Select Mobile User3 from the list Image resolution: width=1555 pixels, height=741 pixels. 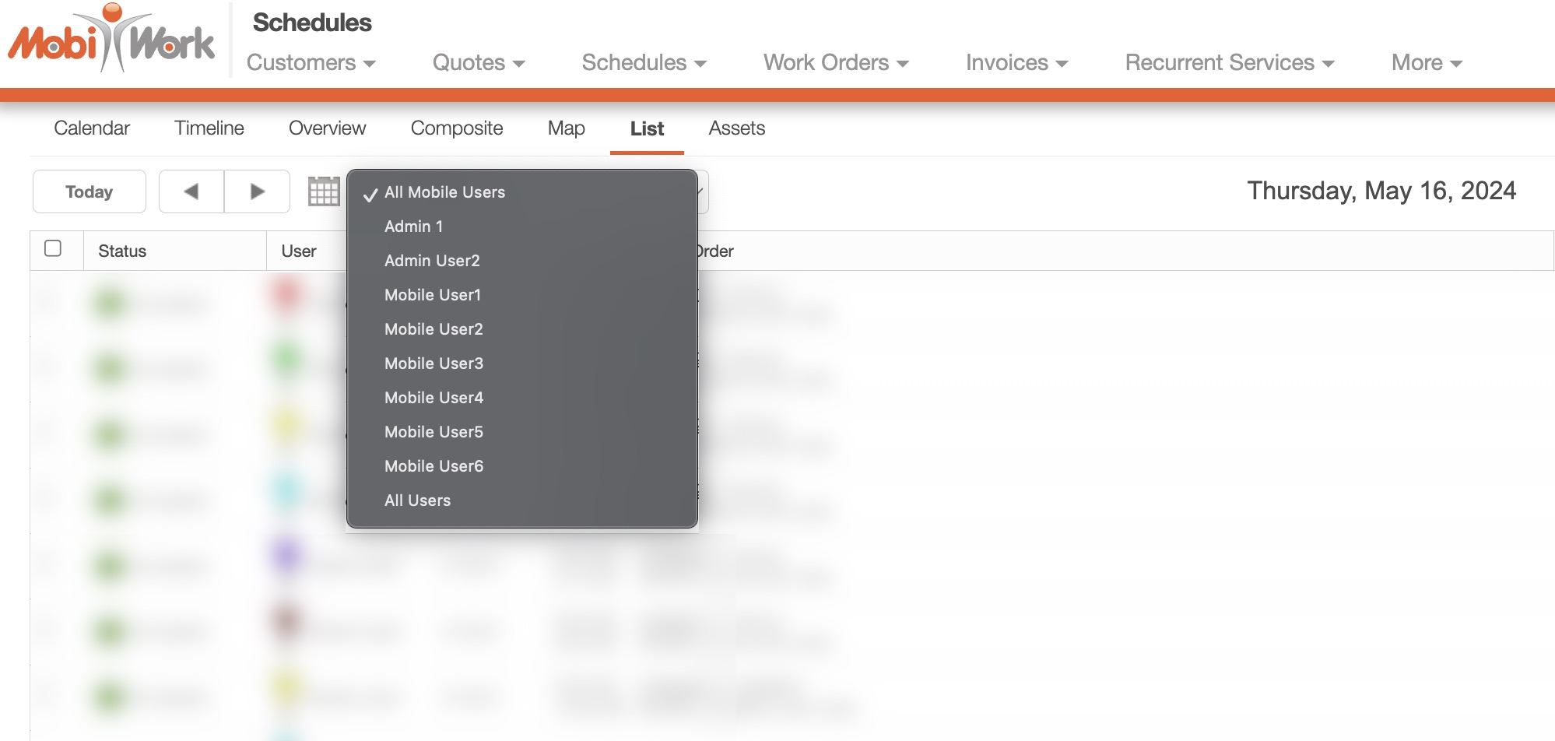pos(434,363)
